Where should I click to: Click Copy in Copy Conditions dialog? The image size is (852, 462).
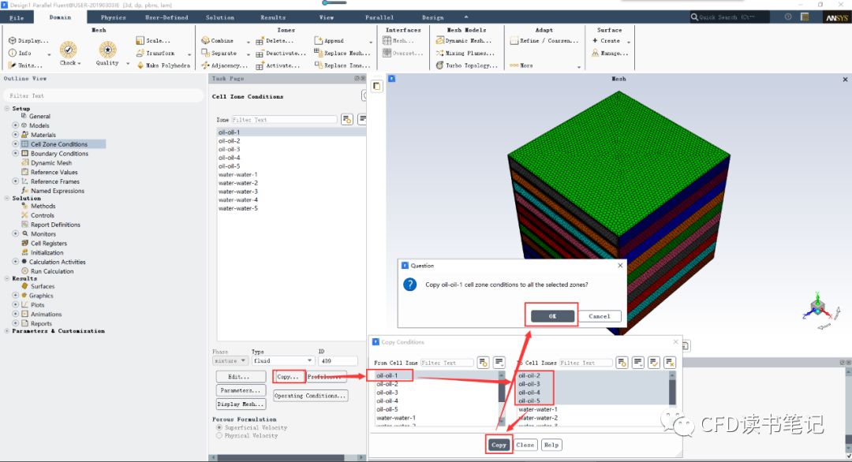[x=499, y=445]
